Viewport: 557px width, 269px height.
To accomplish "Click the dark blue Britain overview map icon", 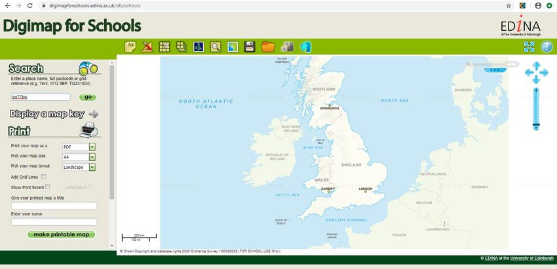I will point(198,46).
